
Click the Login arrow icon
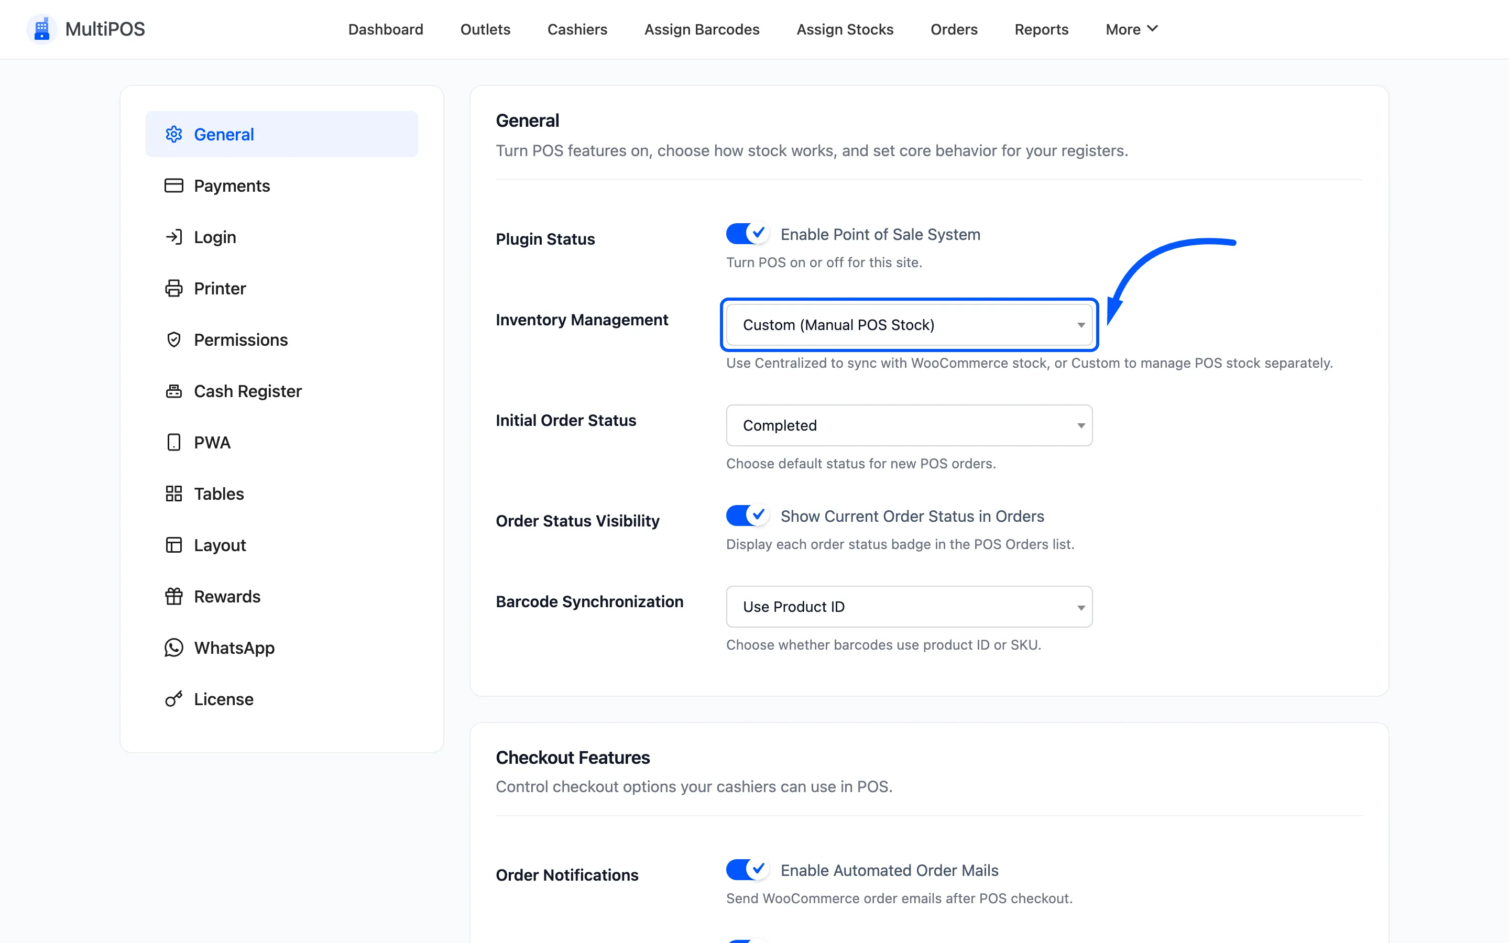click(x=173, y=237)
